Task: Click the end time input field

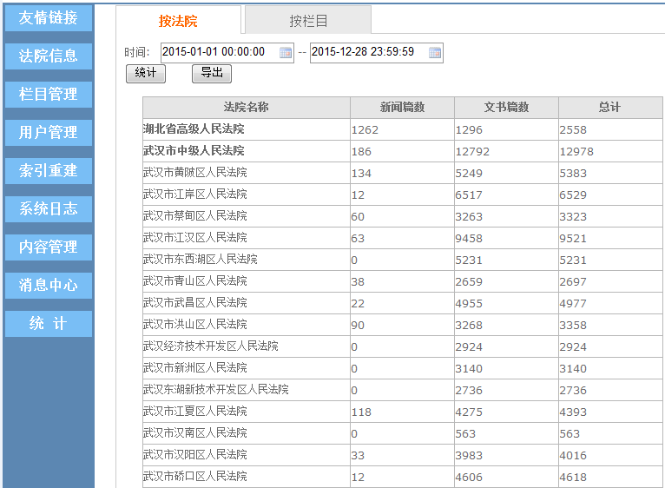Action: [x=368, y=52]
